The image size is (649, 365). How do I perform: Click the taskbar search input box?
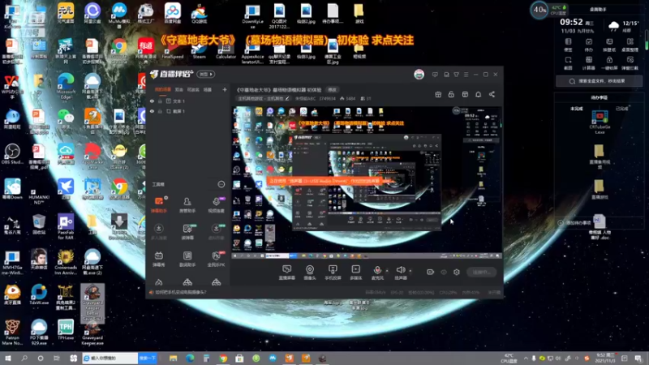(x=110, y=358)
